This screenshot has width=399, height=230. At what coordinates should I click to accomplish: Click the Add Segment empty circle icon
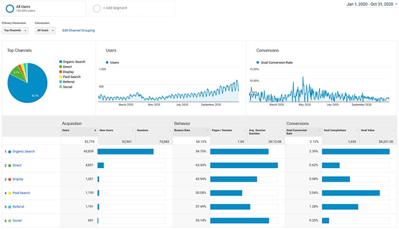coord(97,8)
